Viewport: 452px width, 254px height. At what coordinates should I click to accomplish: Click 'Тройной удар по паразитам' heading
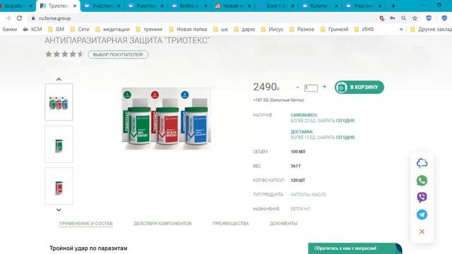pyautogui.click(x=88, y=248)
